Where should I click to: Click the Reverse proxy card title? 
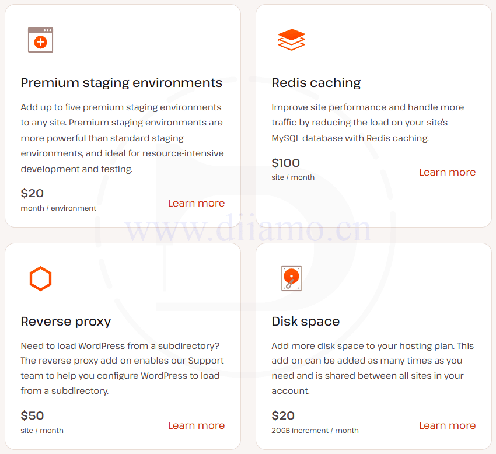pos(66,322)
